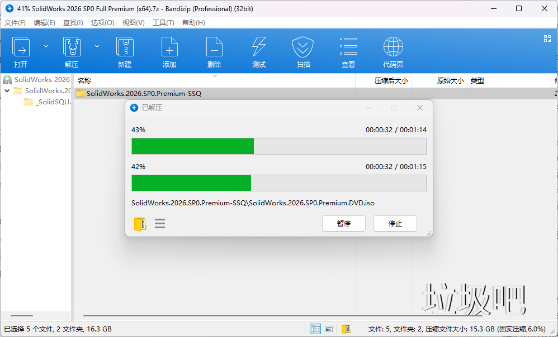The height and width of the screenshot is (337, 558).
Task: Click the 测试 (Test) lightning icon
Action: pos(259,47)
